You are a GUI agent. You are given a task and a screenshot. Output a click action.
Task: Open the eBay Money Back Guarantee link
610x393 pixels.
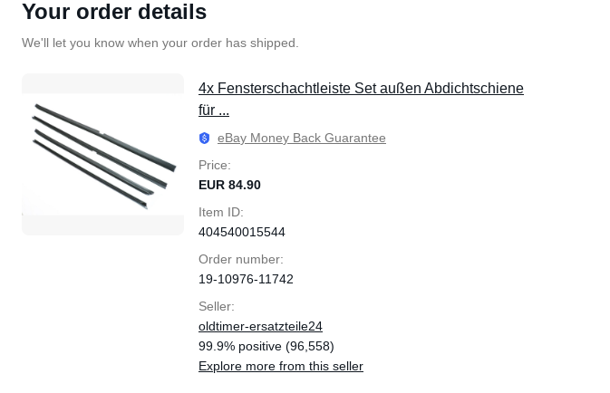(302, 138)
